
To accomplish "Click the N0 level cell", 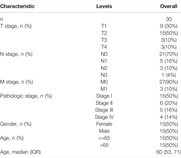I will pos(104,54).
